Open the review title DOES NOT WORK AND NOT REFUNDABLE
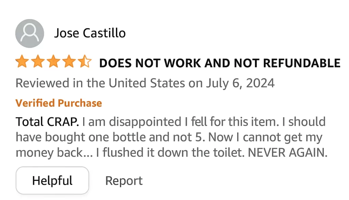This screenshot has width=349, height=200. (x=219, y=63)
